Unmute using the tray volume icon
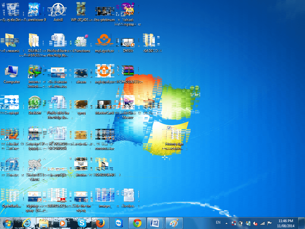 point(255,223)
